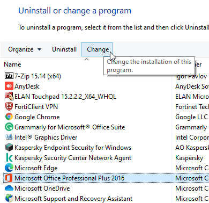Click publisher Fortinet Tech cell
Image resolution: width=209 pixels, height=203 pixels.
click(x=192, y=107)
